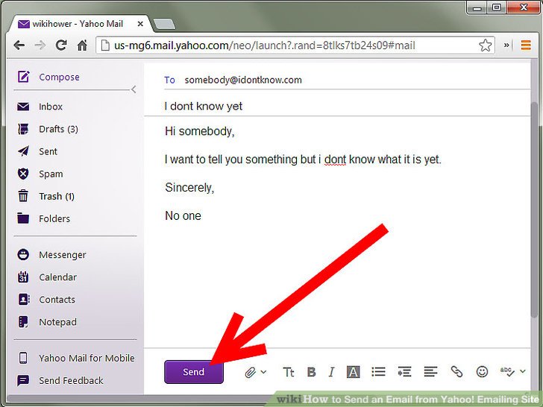
Task: Click browser Back arrow button
Action: (19, 45)
